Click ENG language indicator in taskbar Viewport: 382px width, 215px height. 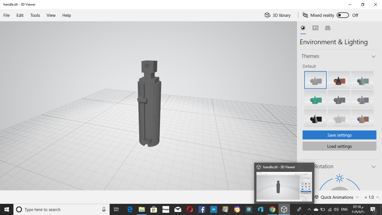click(x=344, y=209)
